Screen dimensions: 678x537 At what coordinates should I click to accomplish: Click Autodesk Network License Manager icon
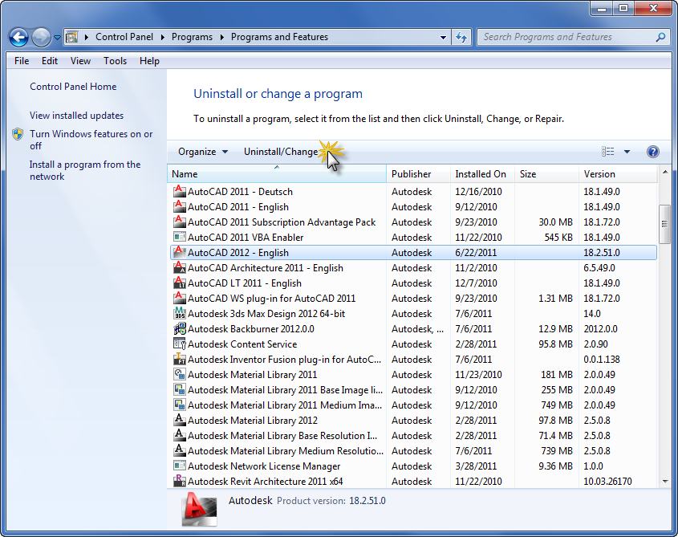tap(180, 466)
